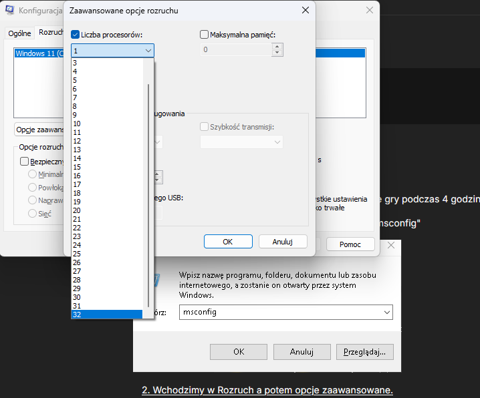Viewport: 480px width, 398px height.
Task: Choose 32 processors in the list
Action: 107,315
